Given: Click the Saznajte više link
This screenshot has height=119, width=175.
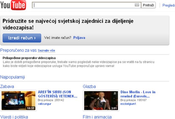Looking at the screenshot, I should [x=47, y=50].
